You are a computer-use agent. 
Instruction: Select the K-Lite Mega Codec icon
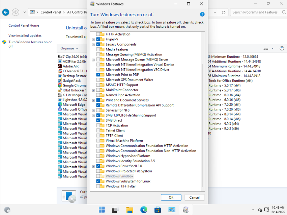60,95
